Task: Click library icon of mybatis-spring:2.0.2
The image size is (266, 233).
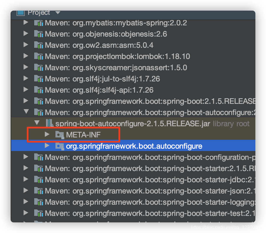Action: [39, 23]
